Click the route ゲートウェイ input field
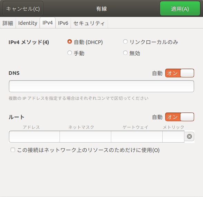 pos(137,137)
